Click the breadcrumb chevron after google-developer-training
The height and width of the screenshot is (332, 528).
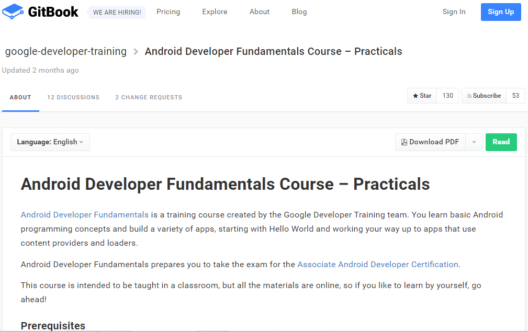pos(136,51)
